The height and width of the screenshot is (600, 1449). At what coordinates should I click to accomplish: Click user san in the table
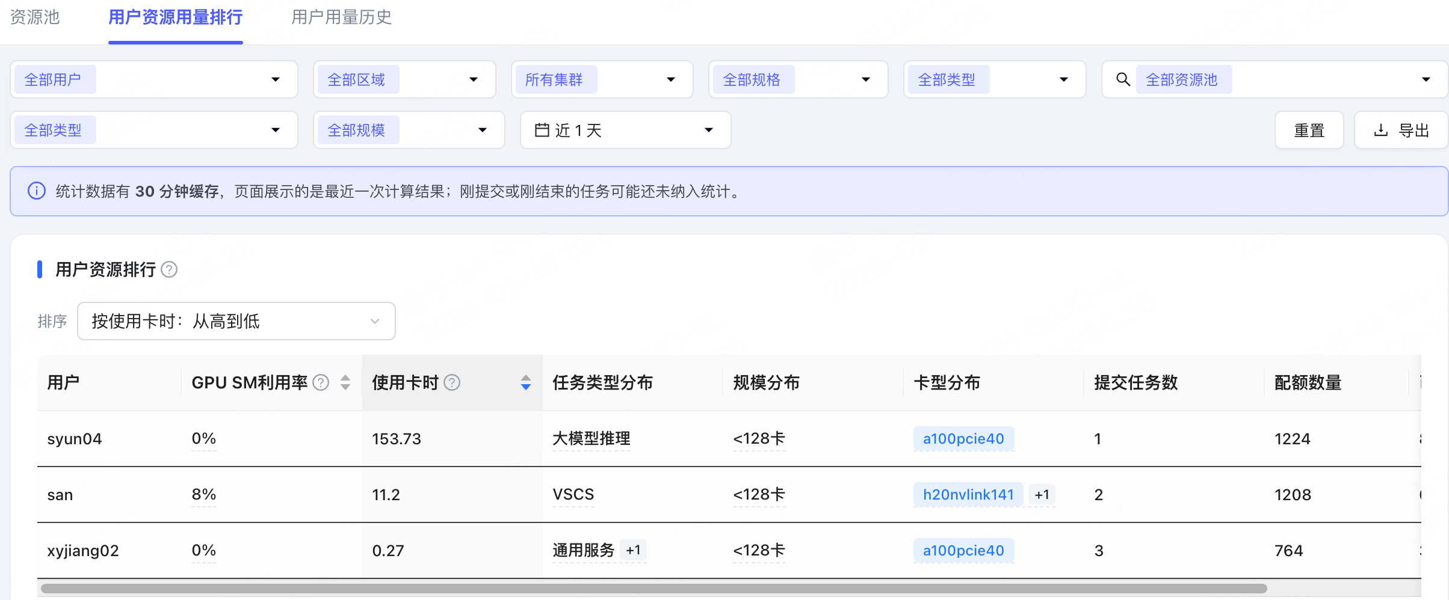(60, 495)
